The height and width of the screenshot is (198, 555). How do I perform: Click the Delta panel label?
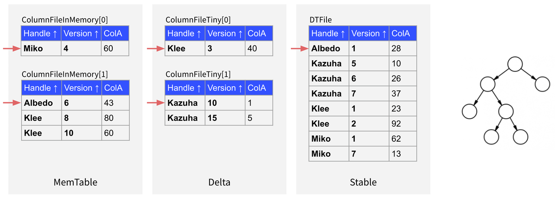(219, 182)
